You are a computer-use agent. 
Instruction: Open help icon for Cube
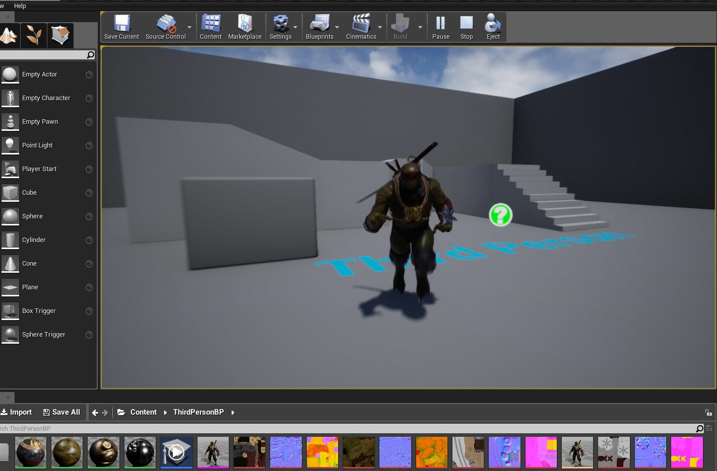coord(89,193)
